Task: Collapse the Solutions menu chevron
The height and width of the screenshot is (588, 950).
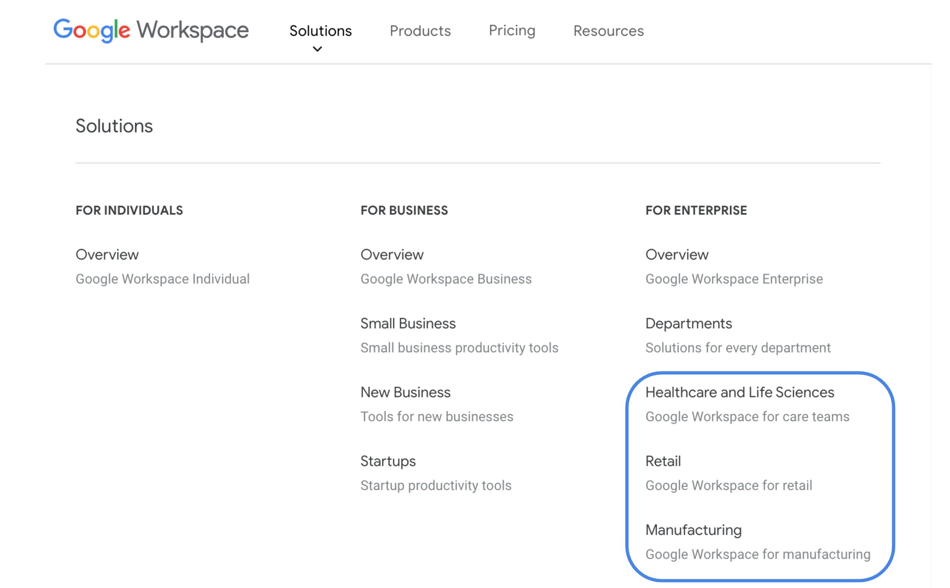Action: click(317, 49)
